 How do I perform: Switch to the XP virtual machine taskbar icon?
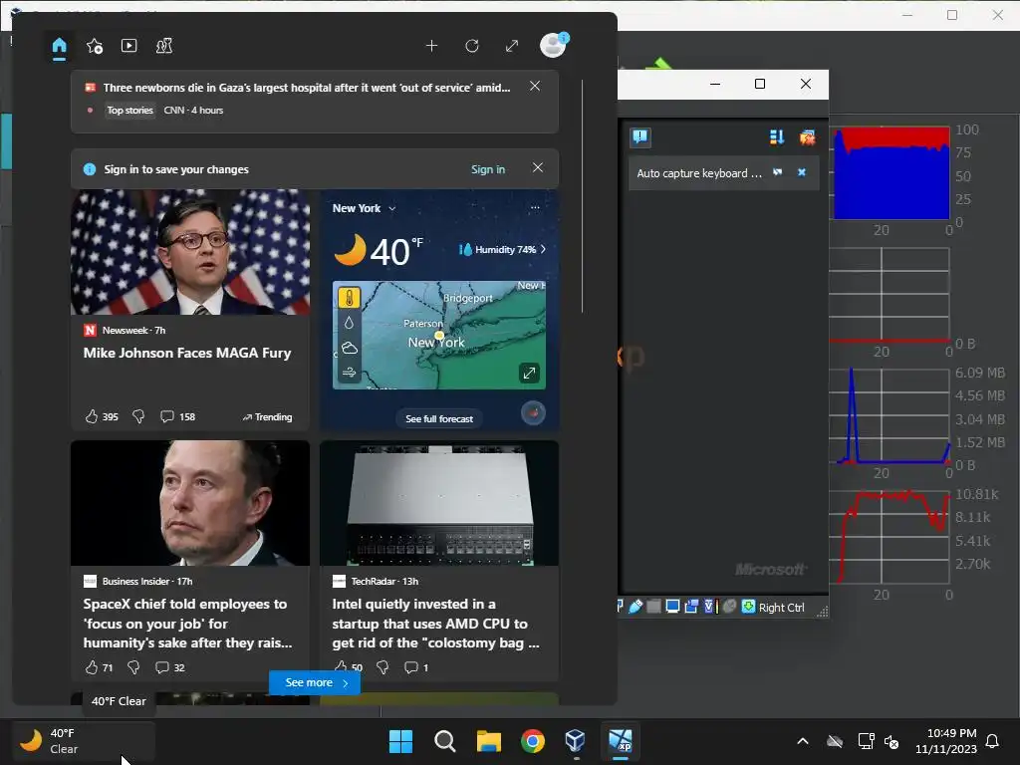pyautogui.click(x=620, y=741)
